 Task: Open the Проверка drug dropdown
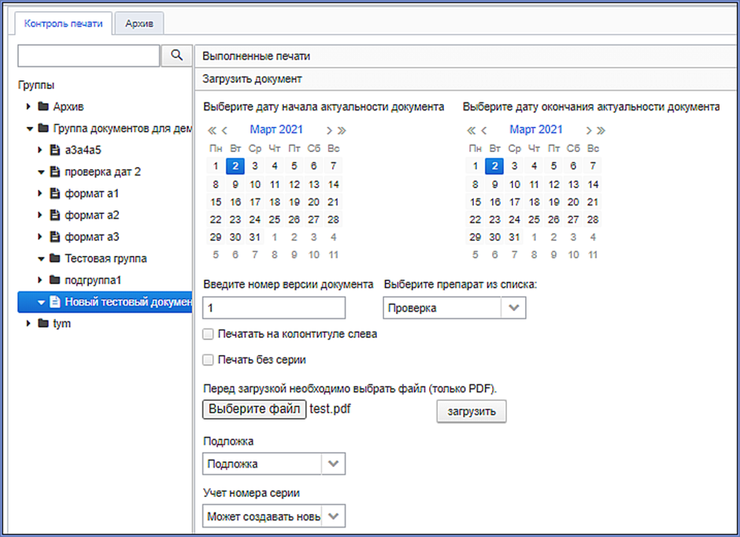pyautogui.click(x=514, y=308)
